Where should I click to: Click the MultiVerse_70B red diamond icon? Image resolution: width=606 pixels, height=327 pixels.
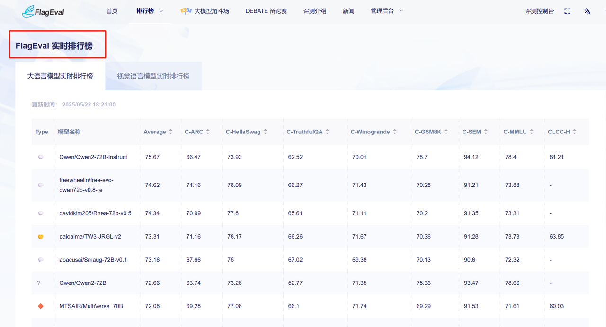(x=41, y=306)
